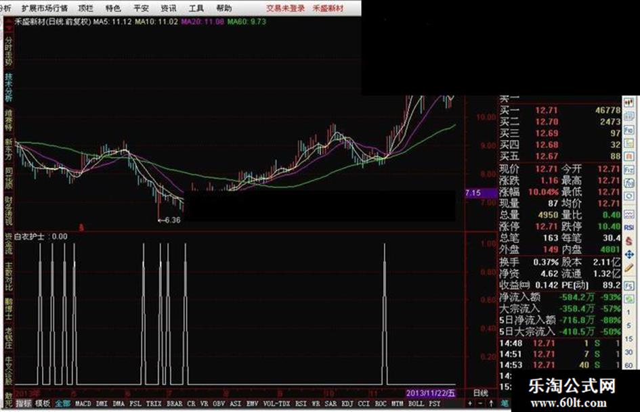
Task: Open the 资金流 side tab
Action: coord(9,244)
